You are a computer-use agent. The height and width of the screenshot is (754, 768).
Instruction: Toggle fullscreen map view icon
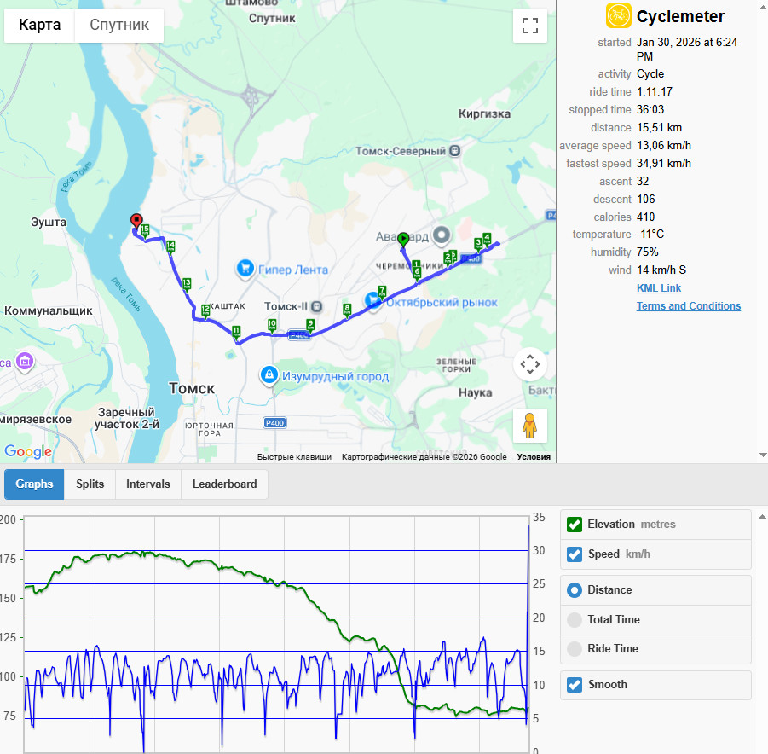530,26
